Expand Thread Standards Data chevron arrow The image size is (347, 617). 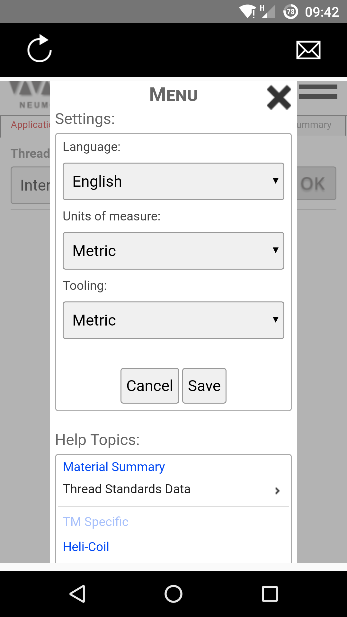(277, 491)
